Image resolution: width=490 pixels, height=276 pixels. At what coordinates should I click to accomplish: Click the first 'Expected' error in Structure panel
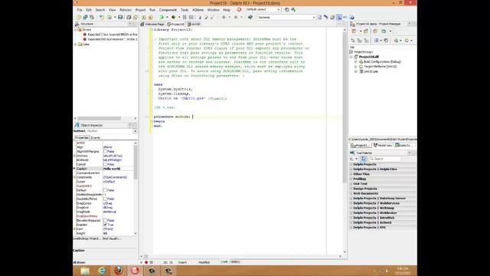pos(112,34)
